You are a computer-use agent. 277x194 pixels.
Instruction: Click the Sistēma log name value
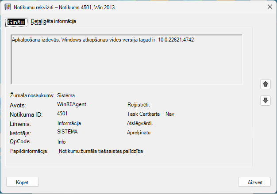[x=66, y=95]
